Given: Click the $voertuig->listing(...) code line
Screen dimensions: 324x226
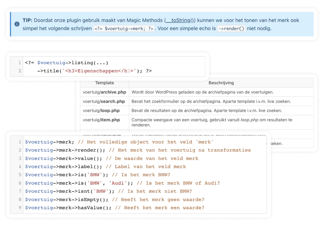Looking at the screenshot, I should click(x=67, y=63).
